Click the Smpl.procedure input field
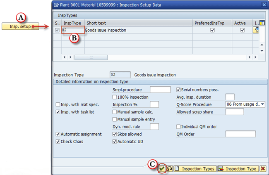Viewport: 269px width, 175px height. (160, 90)
